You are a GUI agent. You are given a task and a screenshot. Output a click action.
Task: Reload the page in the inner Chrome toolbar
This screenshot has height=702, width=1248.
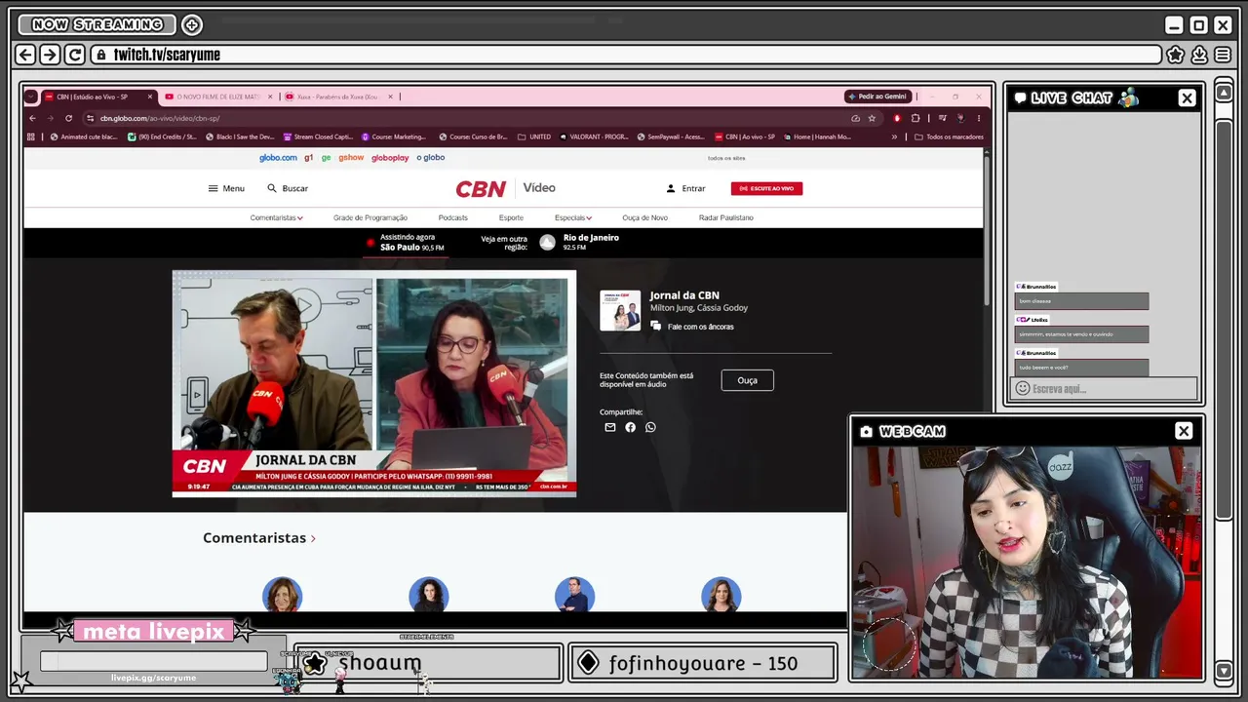(68, 118)
